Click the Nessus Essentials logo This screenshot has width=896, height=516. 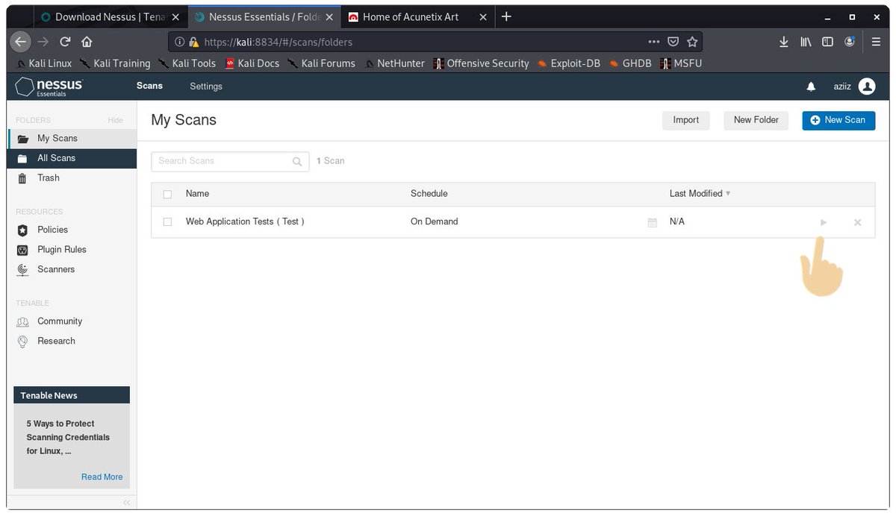[x=49, y=86]
